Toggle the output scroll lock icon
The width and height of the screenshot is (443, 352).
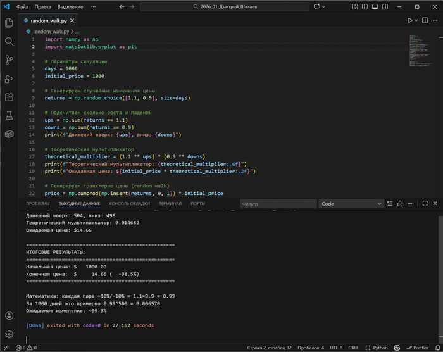click(x=400, y=204)
